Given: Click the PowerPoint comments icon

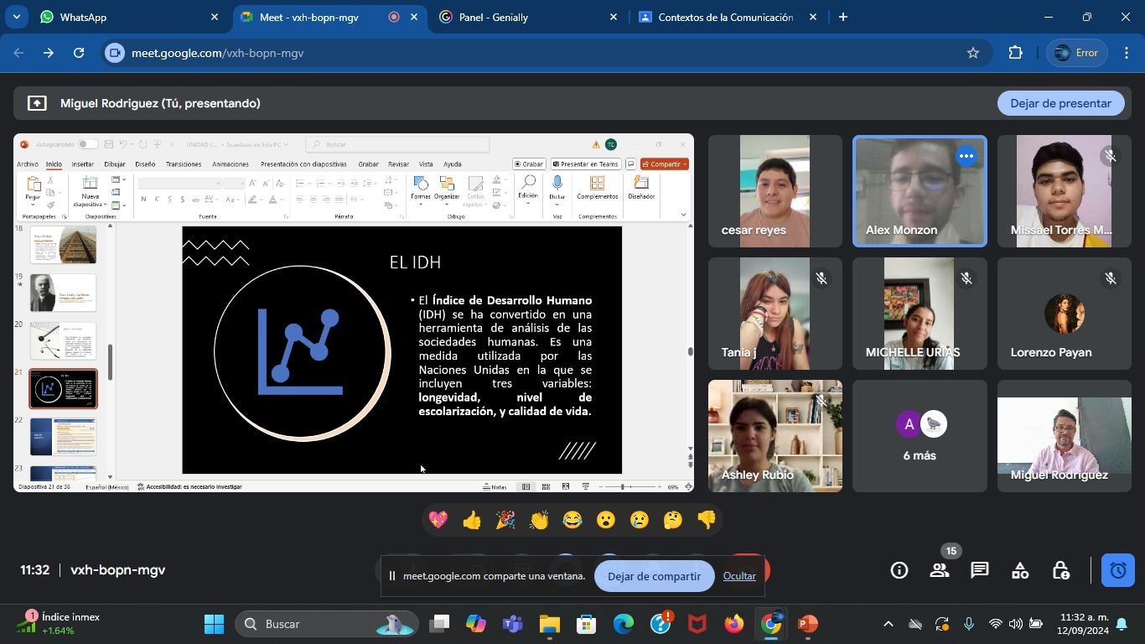Looking at the screenshot, I should click(630, 164).
